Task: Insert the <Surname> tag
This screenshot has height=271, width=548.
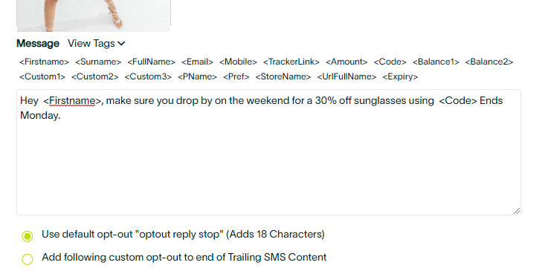Action: pos(98,62)
